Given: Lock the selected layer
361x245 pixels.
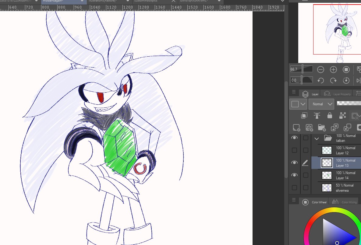Looking at the screenshot, I should coord(330,115).
